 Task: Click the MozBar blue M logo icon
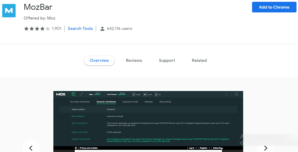click(9, 11)
